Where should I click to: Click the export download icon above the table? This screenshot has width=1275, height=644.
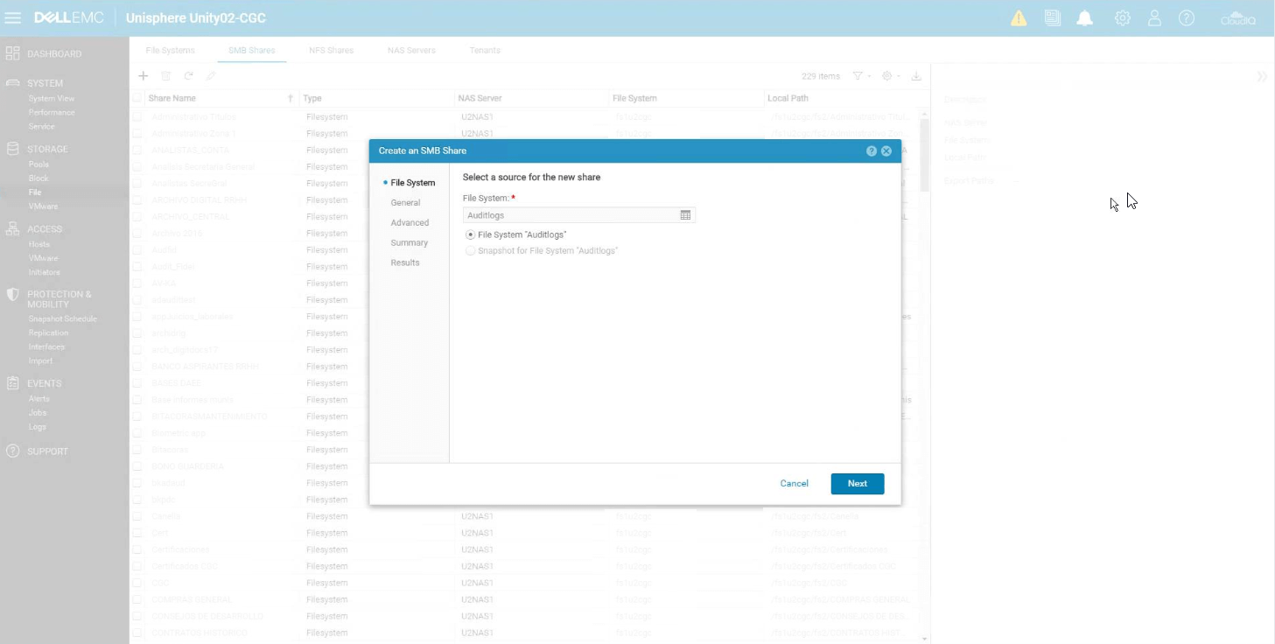coord(916,76)
